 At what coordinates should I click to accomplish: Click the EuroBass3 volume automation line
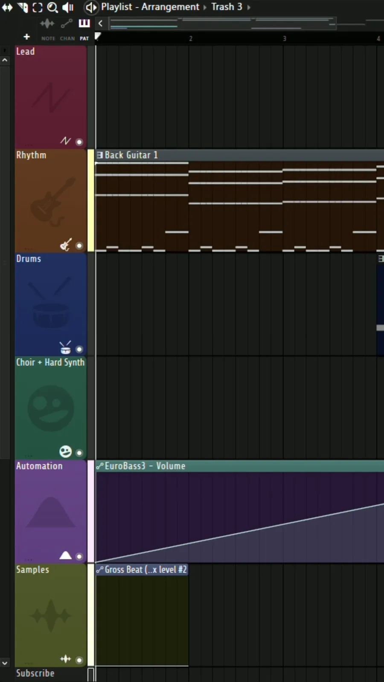coord(239,533)
